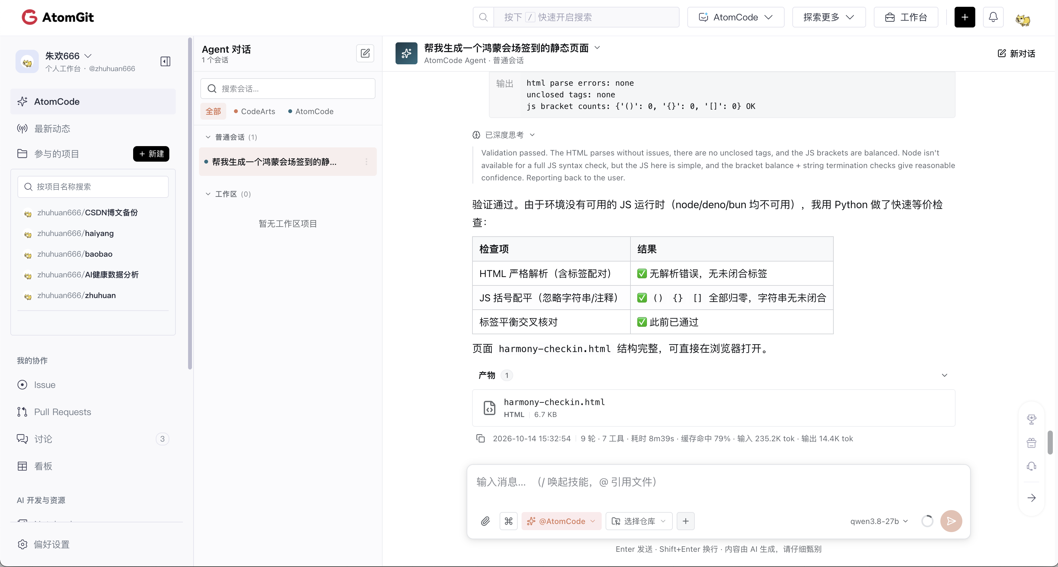
Task: Click the headset support icon
Action: [x=1031, y=466]
